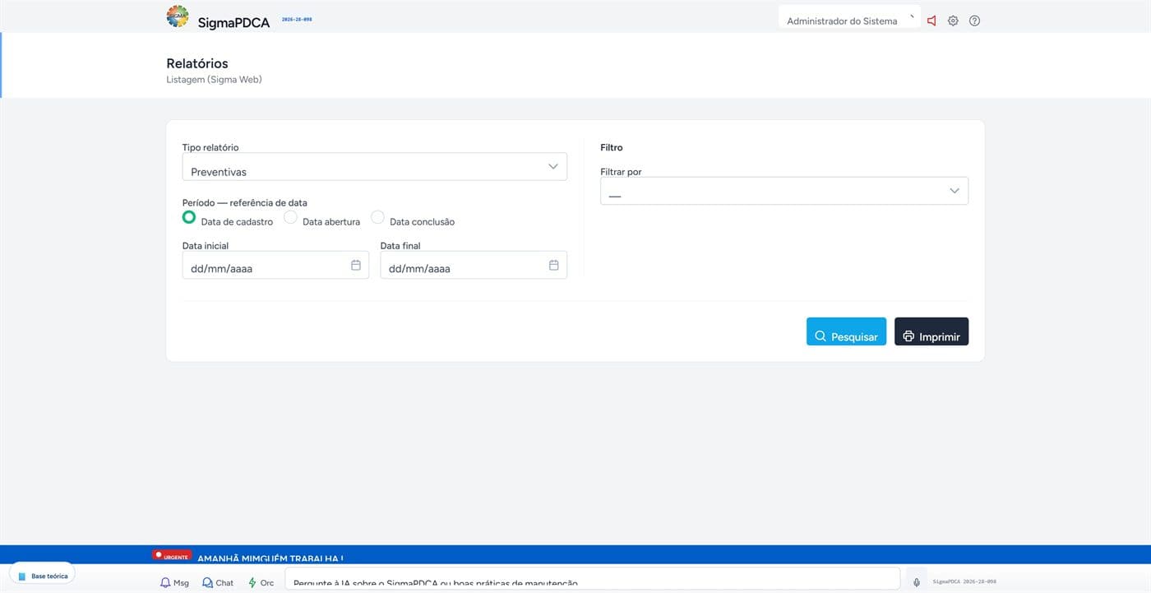1151x593 pixels.
Task: Expand the Tipo relatório dropdown
Action: pos(375,166)
